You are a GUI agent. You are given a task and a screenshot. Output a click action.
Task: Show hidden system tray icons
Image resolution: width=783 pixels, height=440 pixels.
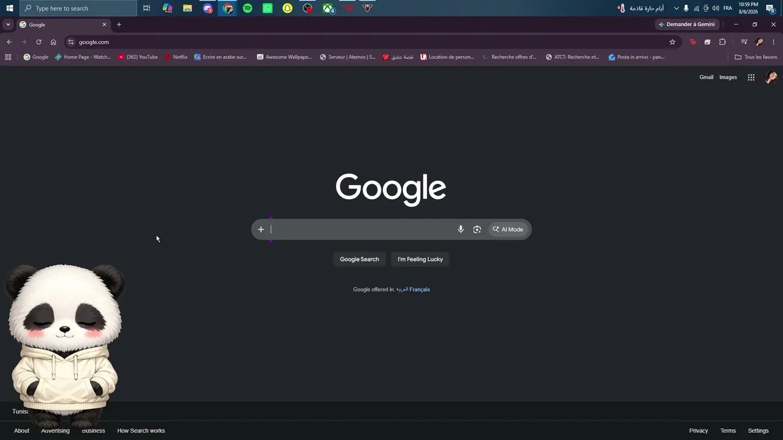click(676, 8)
